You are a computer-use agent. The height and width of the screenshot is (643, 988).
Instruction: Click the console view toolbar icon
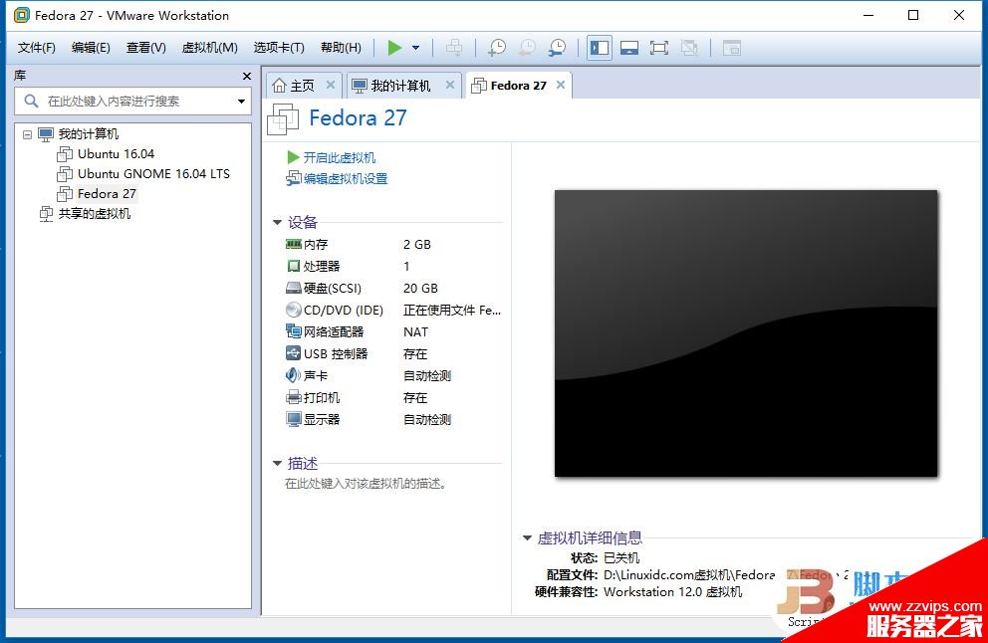pyautogui.click(x=732, y=48)
